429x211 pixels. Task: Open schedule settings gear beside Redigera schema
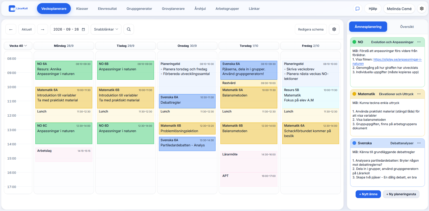(334, 29)
